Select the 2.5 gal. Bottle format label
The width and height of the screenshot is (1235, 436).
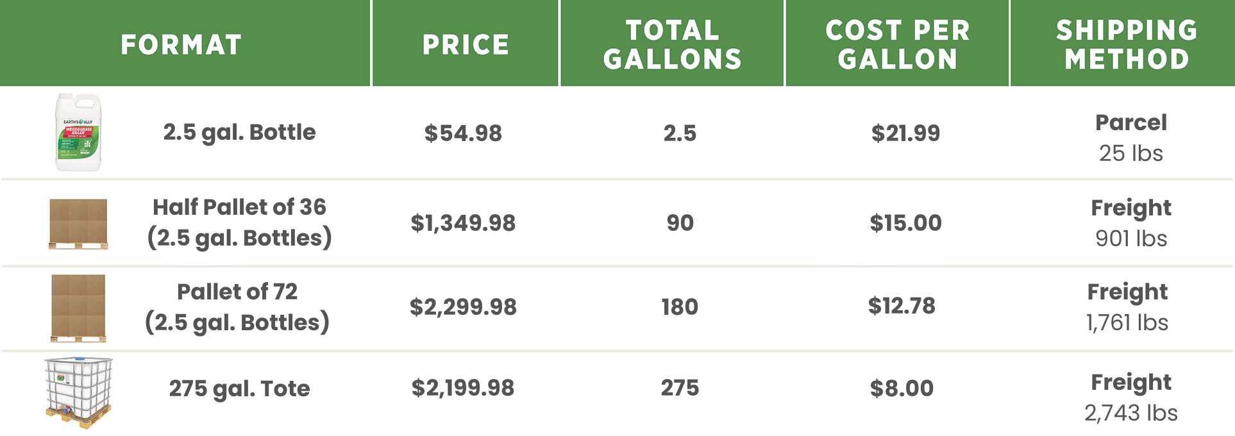[239, 132]
